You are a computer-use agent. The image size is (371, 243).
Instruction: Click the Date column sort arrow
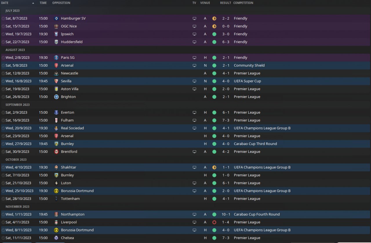coord(33,3)
